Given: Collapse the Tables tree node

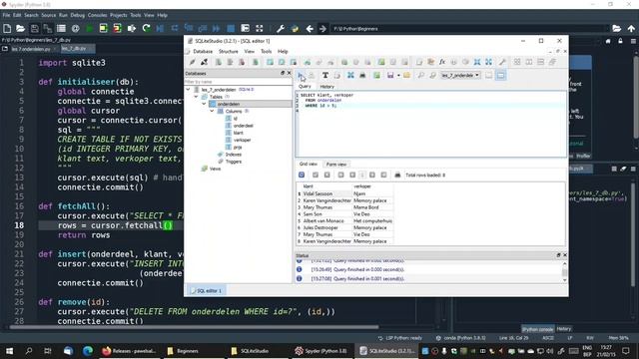Looking at the screenshot, I should 196,97.
